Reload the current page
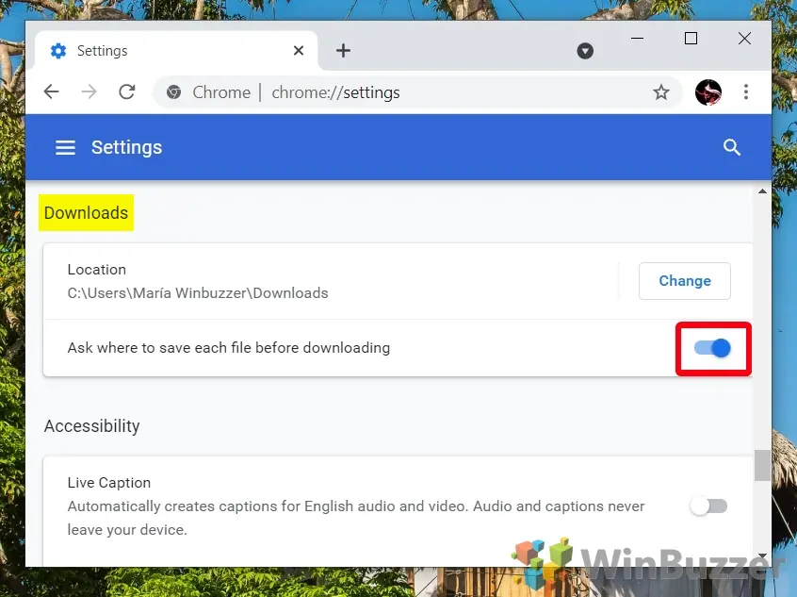The height and width of the screenshot is (597, 797). (x=126, y=92)
